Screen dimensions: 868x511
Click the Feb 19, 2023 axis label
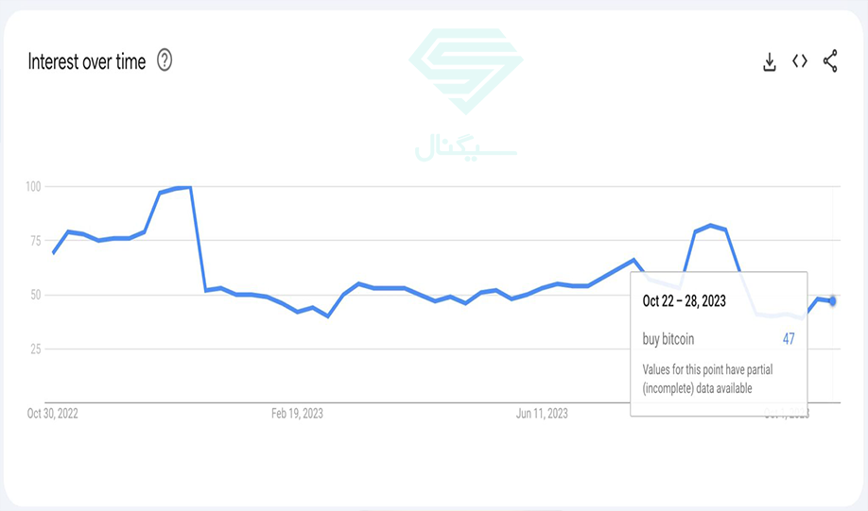[x=297, y=413]
